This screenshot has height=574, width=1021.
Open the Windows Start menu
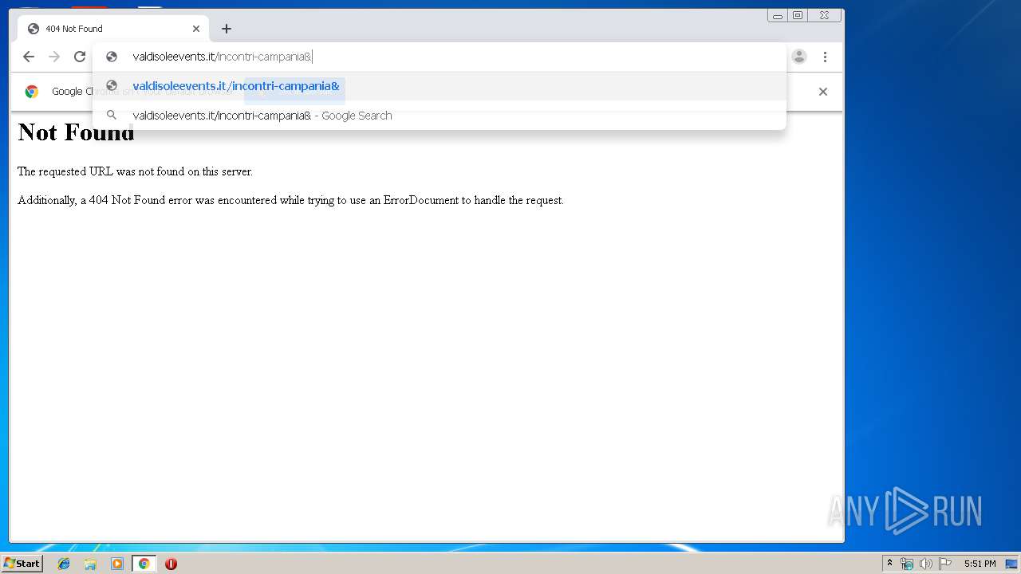(22, 564)
